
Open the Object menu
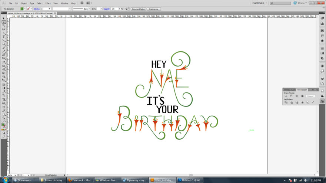(x=24, y=3)
